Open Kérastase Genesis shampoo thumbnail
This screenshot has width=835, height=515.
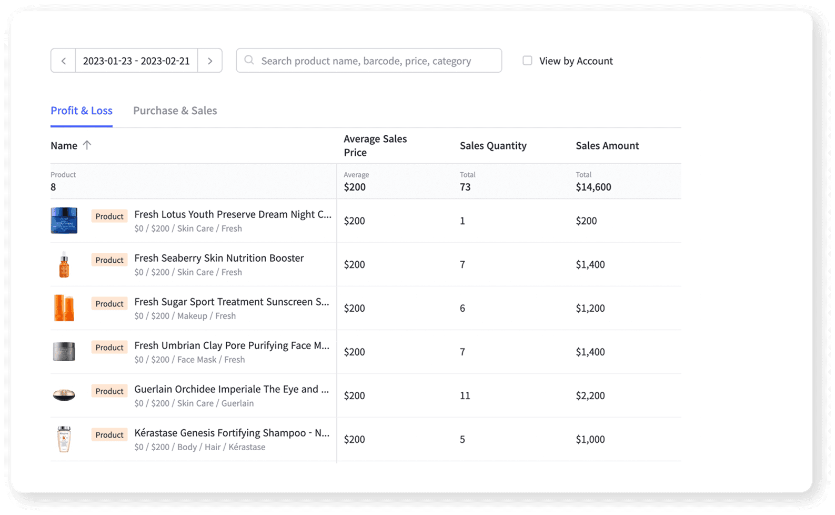coord(64,439)
